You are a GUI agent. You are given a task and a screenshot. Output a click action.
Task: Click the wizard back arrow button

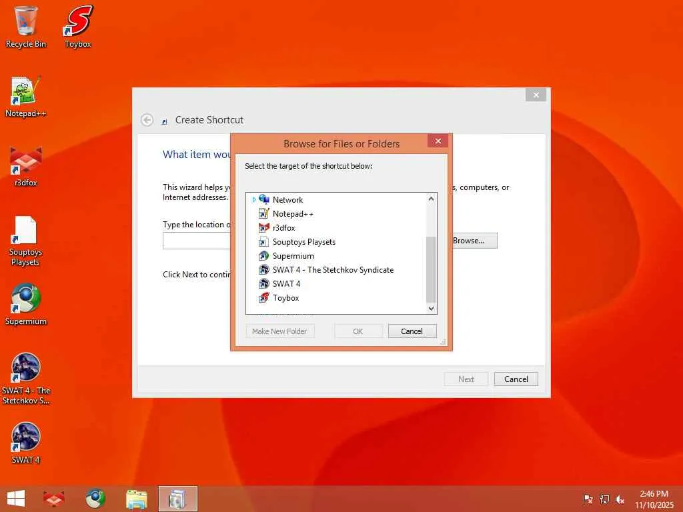[147, 120]
